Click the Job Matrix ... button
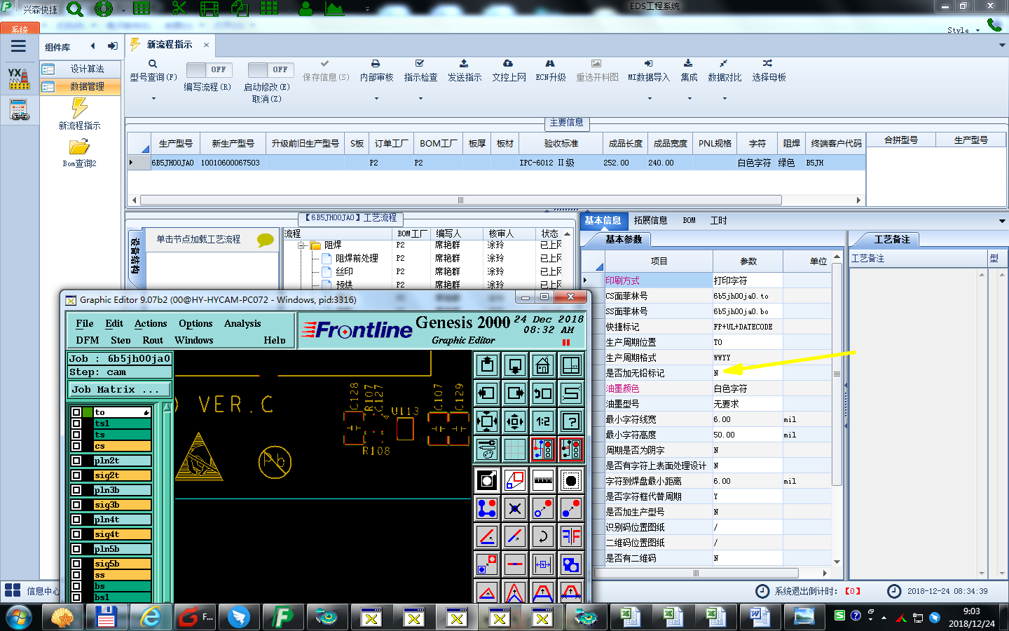Viewport: 1009px width, 631px height. pos(120,389)
